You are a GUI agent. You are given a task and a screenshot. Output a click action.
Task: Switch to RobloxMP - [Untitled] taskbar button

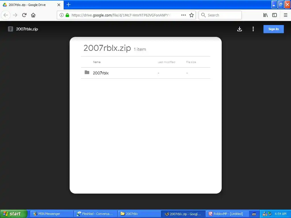coord(227,214)
